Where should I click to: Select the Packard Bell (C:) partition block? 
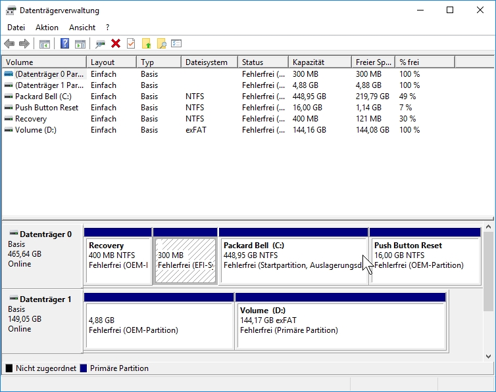[x=293, y=261]
